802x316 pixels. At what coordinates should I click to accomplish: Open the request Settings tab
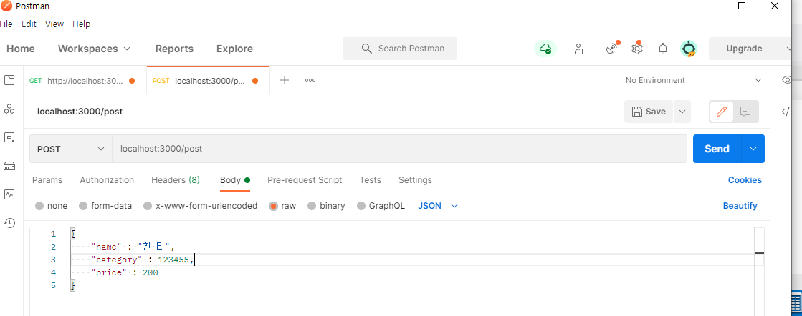click(415, 180)
